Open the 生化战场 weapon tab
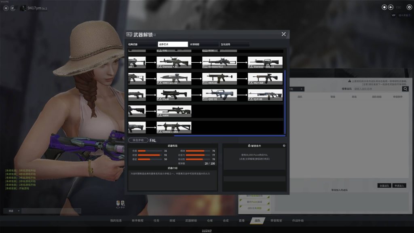 pyautogui.click(x=234, y=44)
